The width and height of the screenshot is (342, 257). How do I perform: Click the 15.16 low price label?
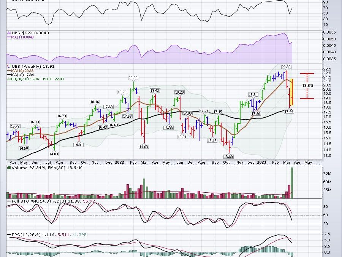212,141
